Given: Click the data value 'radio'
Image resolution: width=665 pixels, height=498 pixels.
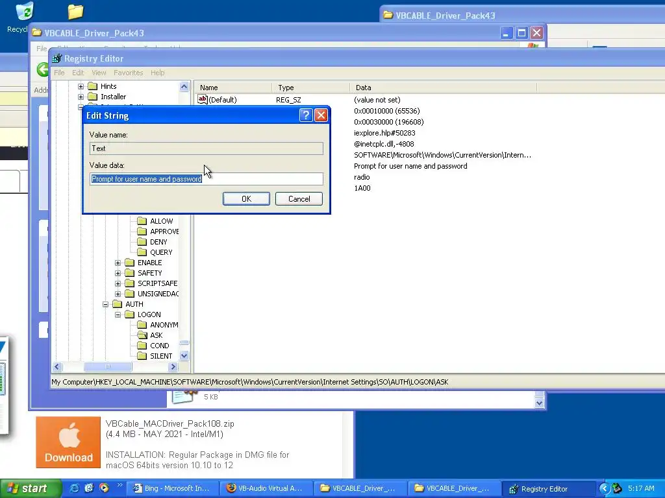Looking at the screenshot, I should (x=362, y=177).
